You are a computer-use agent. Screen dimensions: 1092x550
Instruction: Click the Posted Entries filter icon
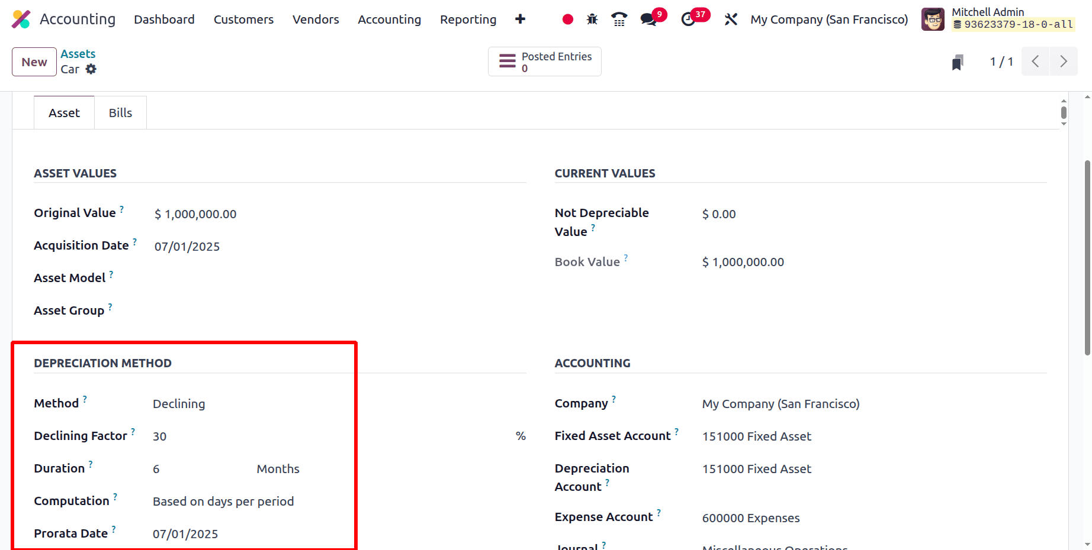[507, 61]
